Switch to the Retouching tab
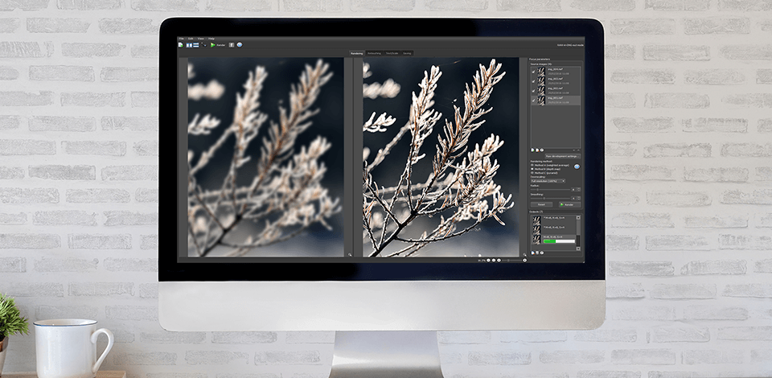Image resolution: width=772 pixels, height=378 pixels. click(374, 53)
